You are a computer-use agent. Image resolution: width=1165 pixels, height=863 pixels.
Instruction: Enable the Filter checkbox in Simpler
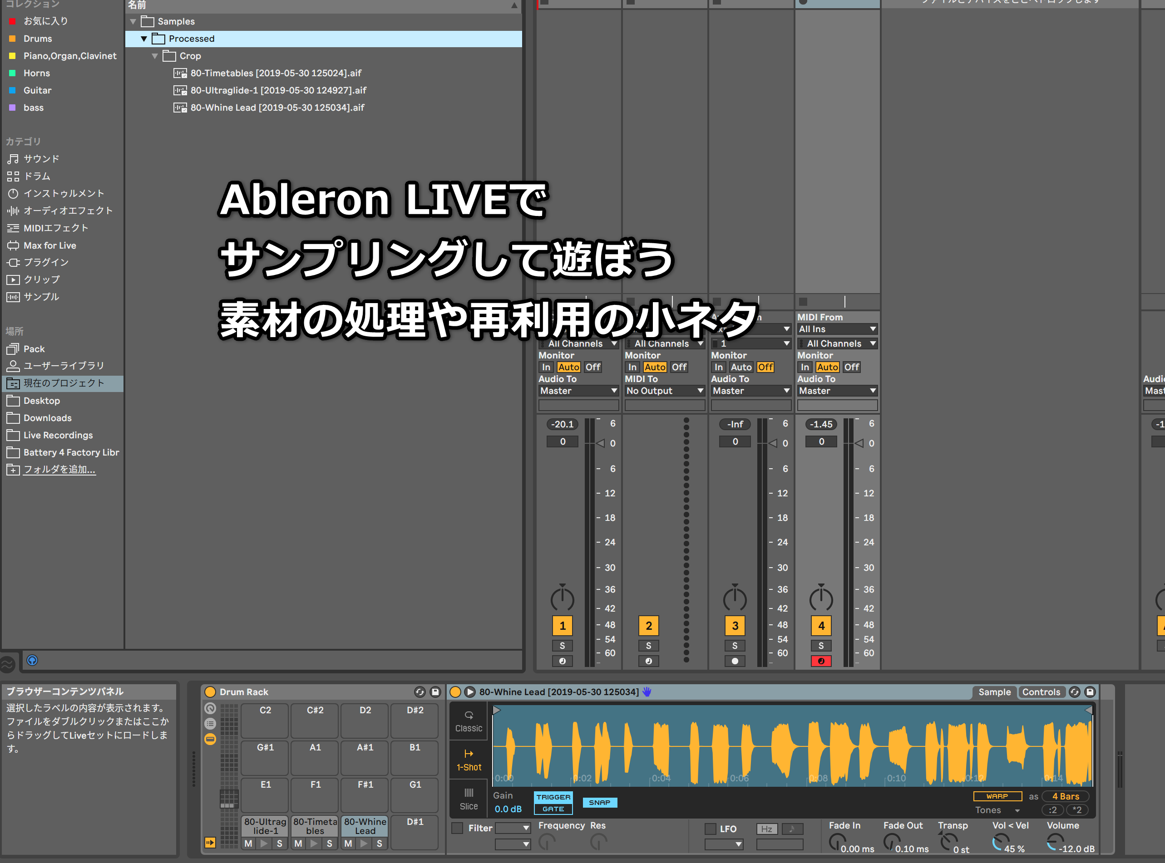pyautogui.click(x=457, y=828)
